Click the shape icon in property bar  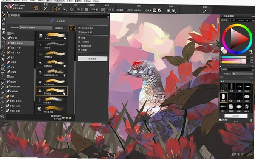(168, 11)
